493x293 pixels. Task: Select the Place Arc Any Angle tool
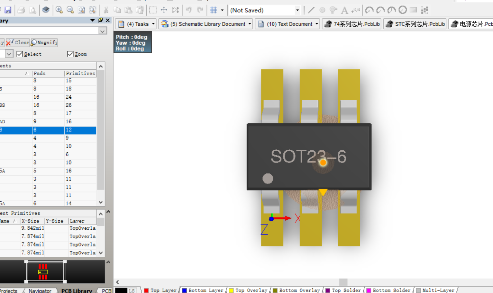pyautogui.click(x=391, y=10)
